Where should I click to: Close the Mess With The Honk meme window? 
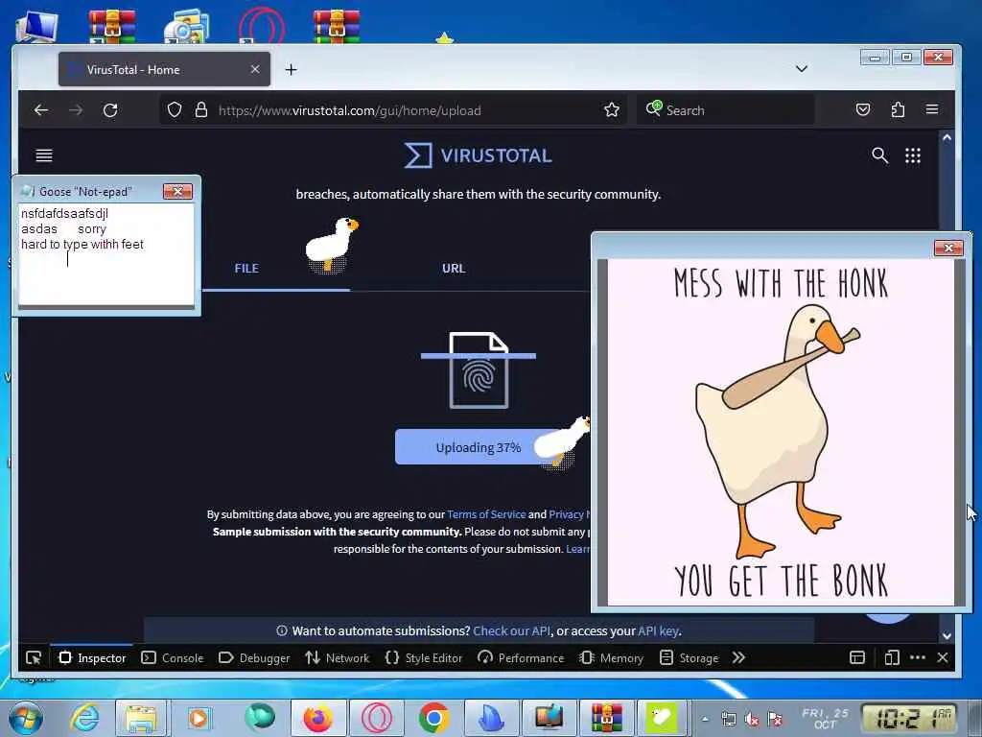coord(948,249)
